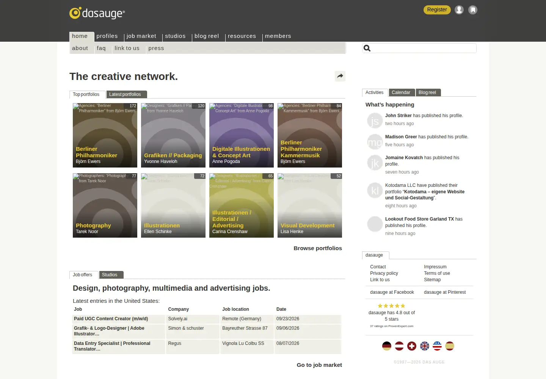Screen dimensions: 546x379
Task: Open Grafiken // Packaging portfolio thumbnail
Action: pyautogui.click(x=173, y=135)
